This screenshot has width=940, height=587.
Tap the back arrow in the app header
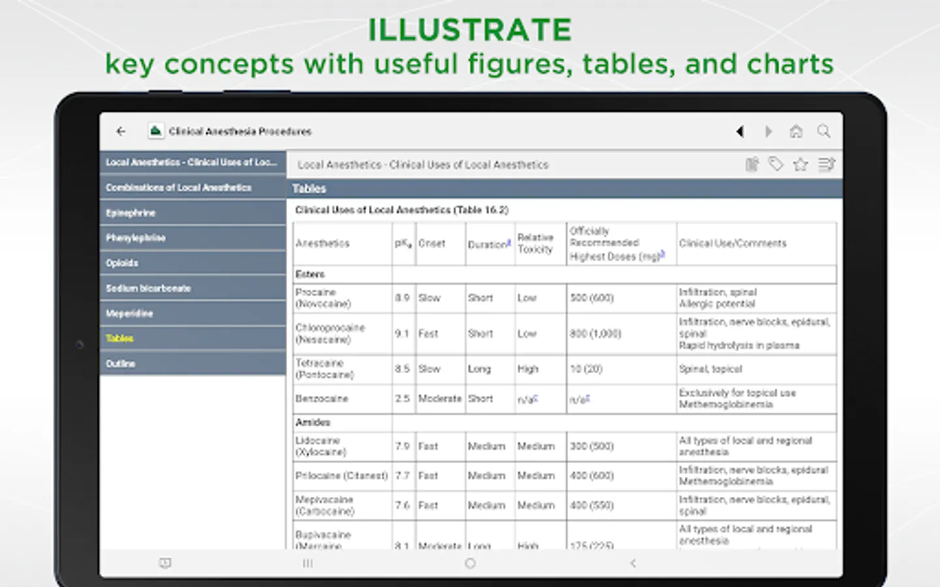(x=121, y=131)
